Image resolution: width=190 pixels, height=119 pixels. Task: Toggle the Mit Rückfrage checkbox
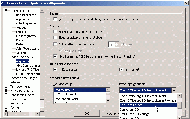point(60,51)
